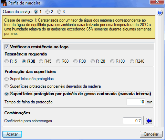Uncheck Verificar a resistência ao fogo
Image resolution: width=165 pixels, height=140 pixels.
[x=7, y=47]
